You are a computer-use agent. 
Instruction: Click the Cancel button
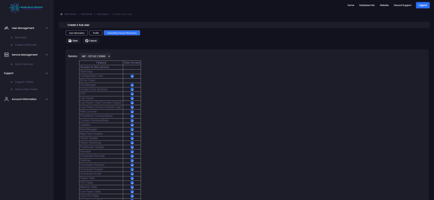click(91, 41)
